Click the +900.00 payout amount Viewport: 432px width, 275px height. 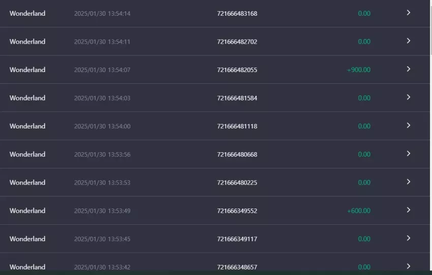[358, 70]
